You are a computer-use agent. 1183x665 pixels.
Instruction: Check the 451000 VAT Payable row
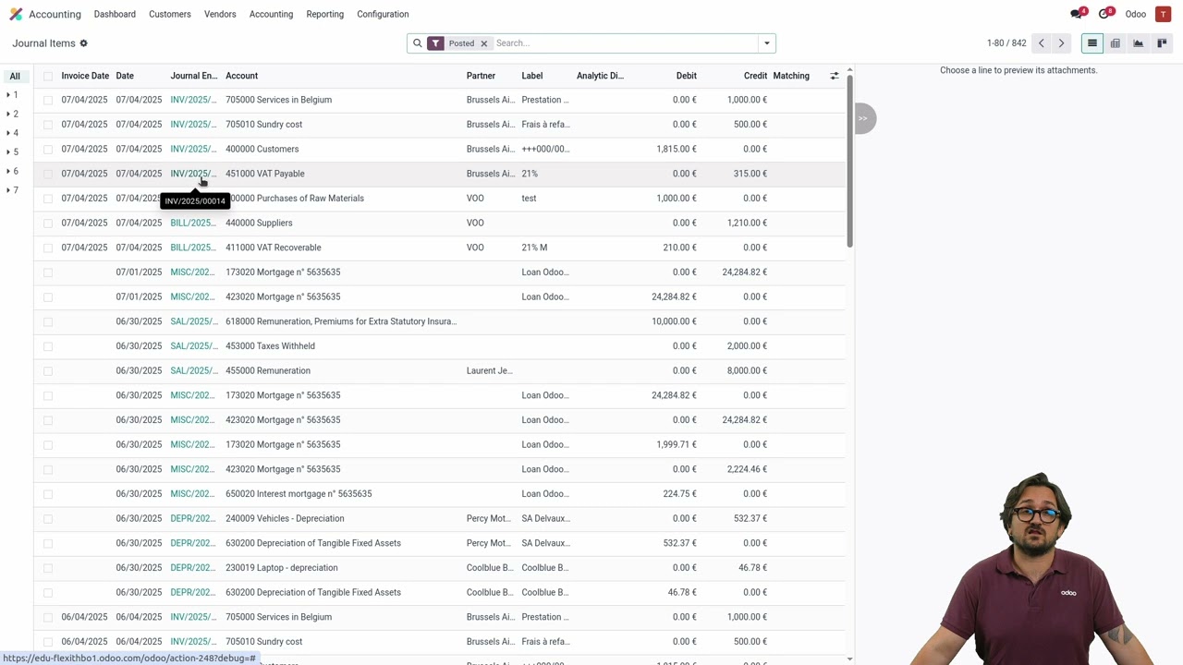tap(48, 174)
